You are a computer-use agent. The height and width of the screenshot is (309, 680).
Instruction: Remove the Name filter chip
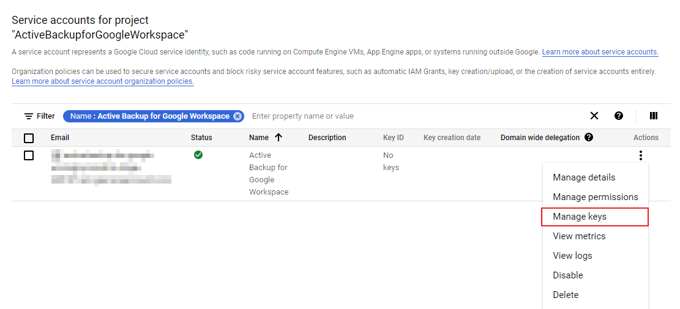coord(237,116)
